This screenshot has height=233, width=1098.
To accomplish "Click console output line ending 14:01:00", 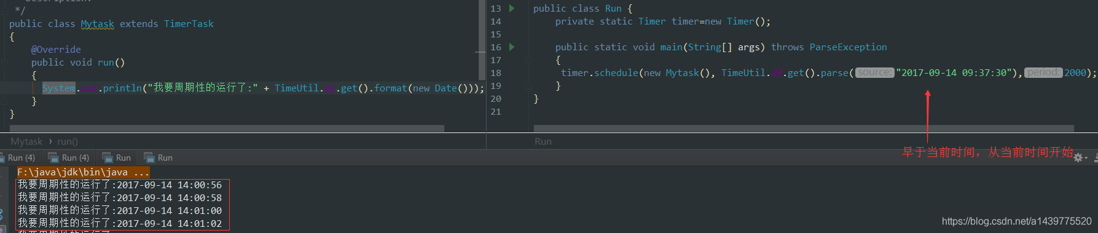I will [120, 210].
